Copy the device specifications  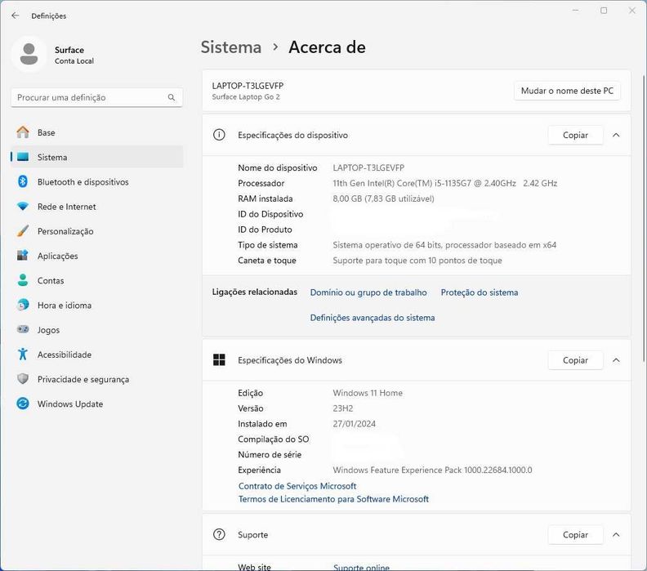pyautogui.click(x=575, y=135)
